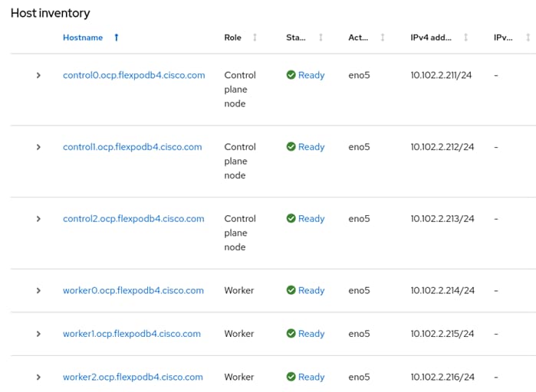Select IP address 10.102.2.214/24
Screen dimensions: 536x392
(442, 291)
